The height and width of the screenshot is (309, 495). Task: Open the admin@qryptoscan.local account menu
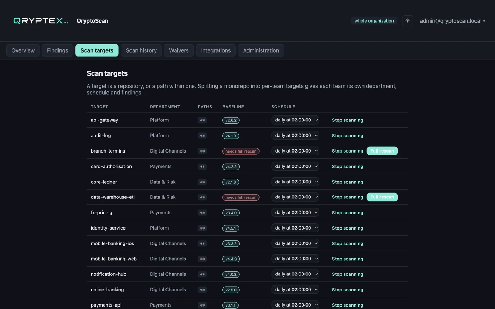point(452,21)
